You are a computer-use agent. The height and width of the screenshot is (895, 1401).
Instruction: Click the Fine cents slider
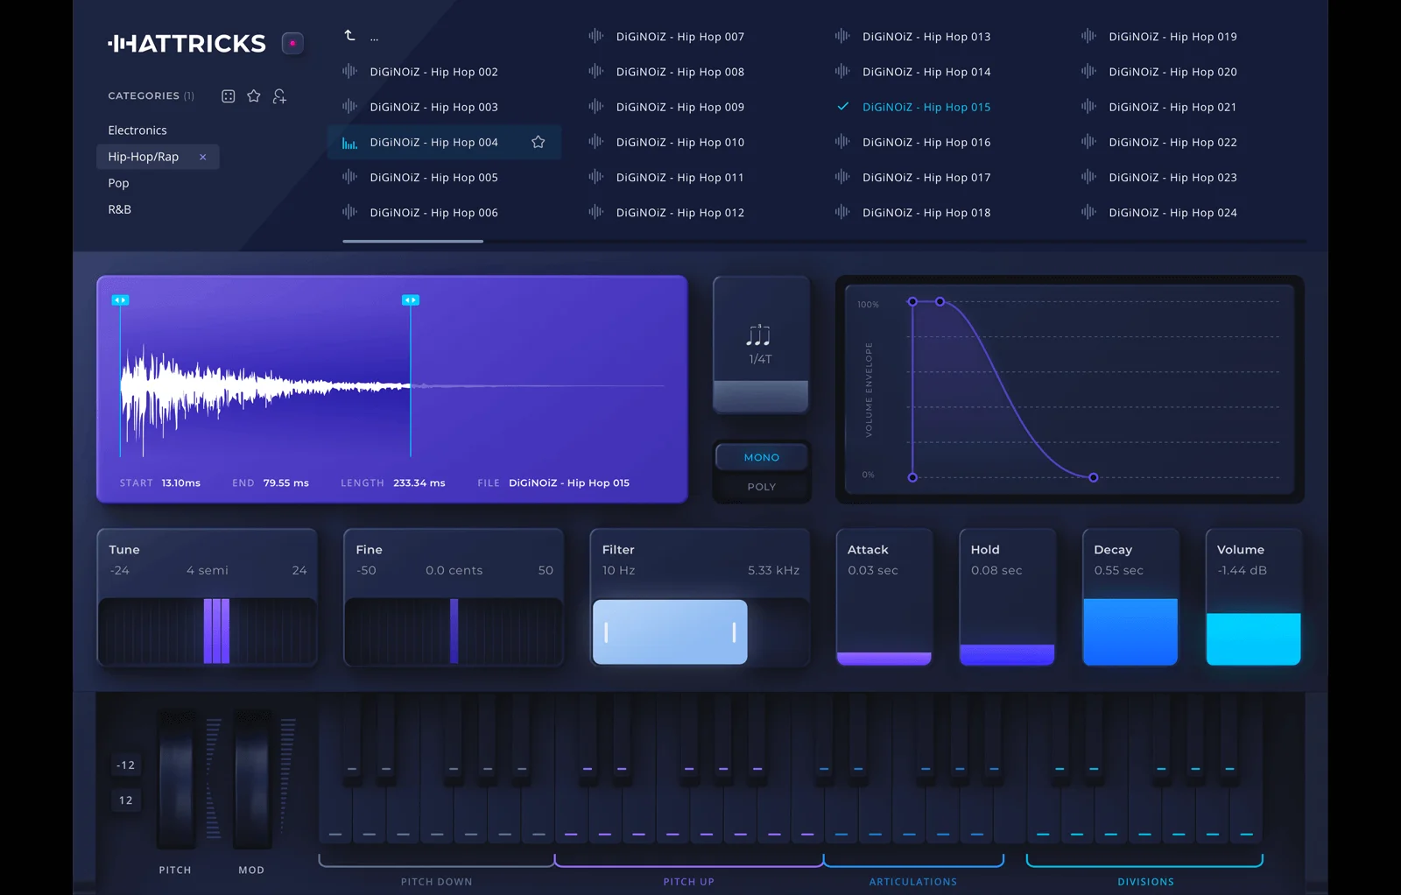(454, 631)
